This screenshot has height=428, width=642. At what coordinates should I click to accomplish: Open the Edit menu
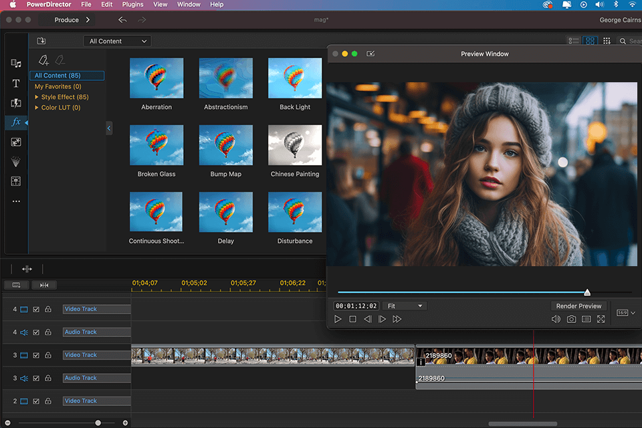[x=107, y=5]
